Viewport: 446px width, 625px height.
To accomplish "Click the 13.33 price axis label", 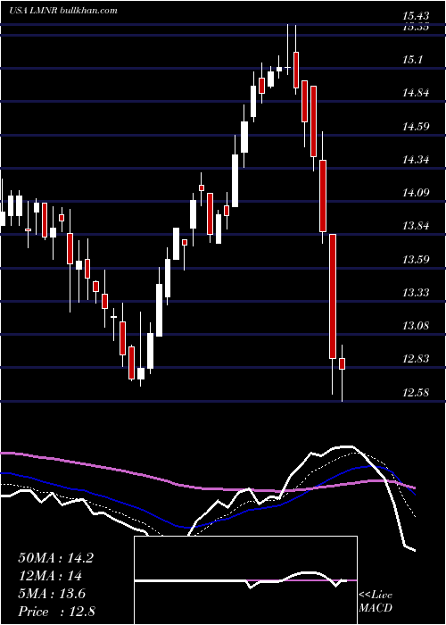I will tap(416, 293).
